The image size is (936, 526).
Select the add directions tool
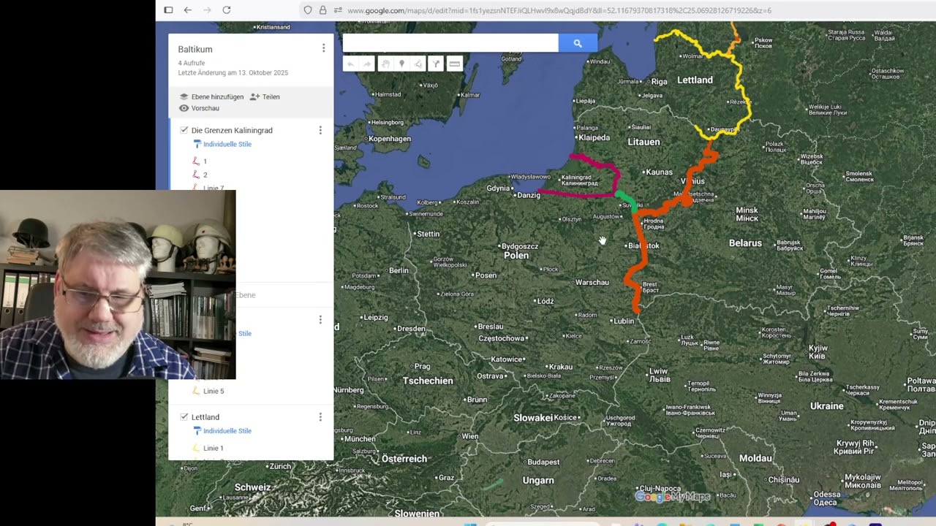pos(436,64)
